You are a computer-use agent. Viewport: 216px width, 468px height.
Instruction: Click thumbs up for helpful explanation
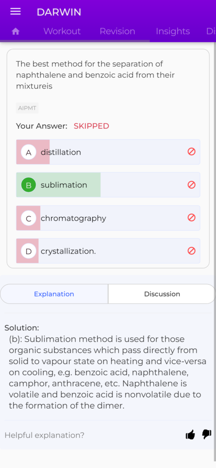(x=190, y=435)
